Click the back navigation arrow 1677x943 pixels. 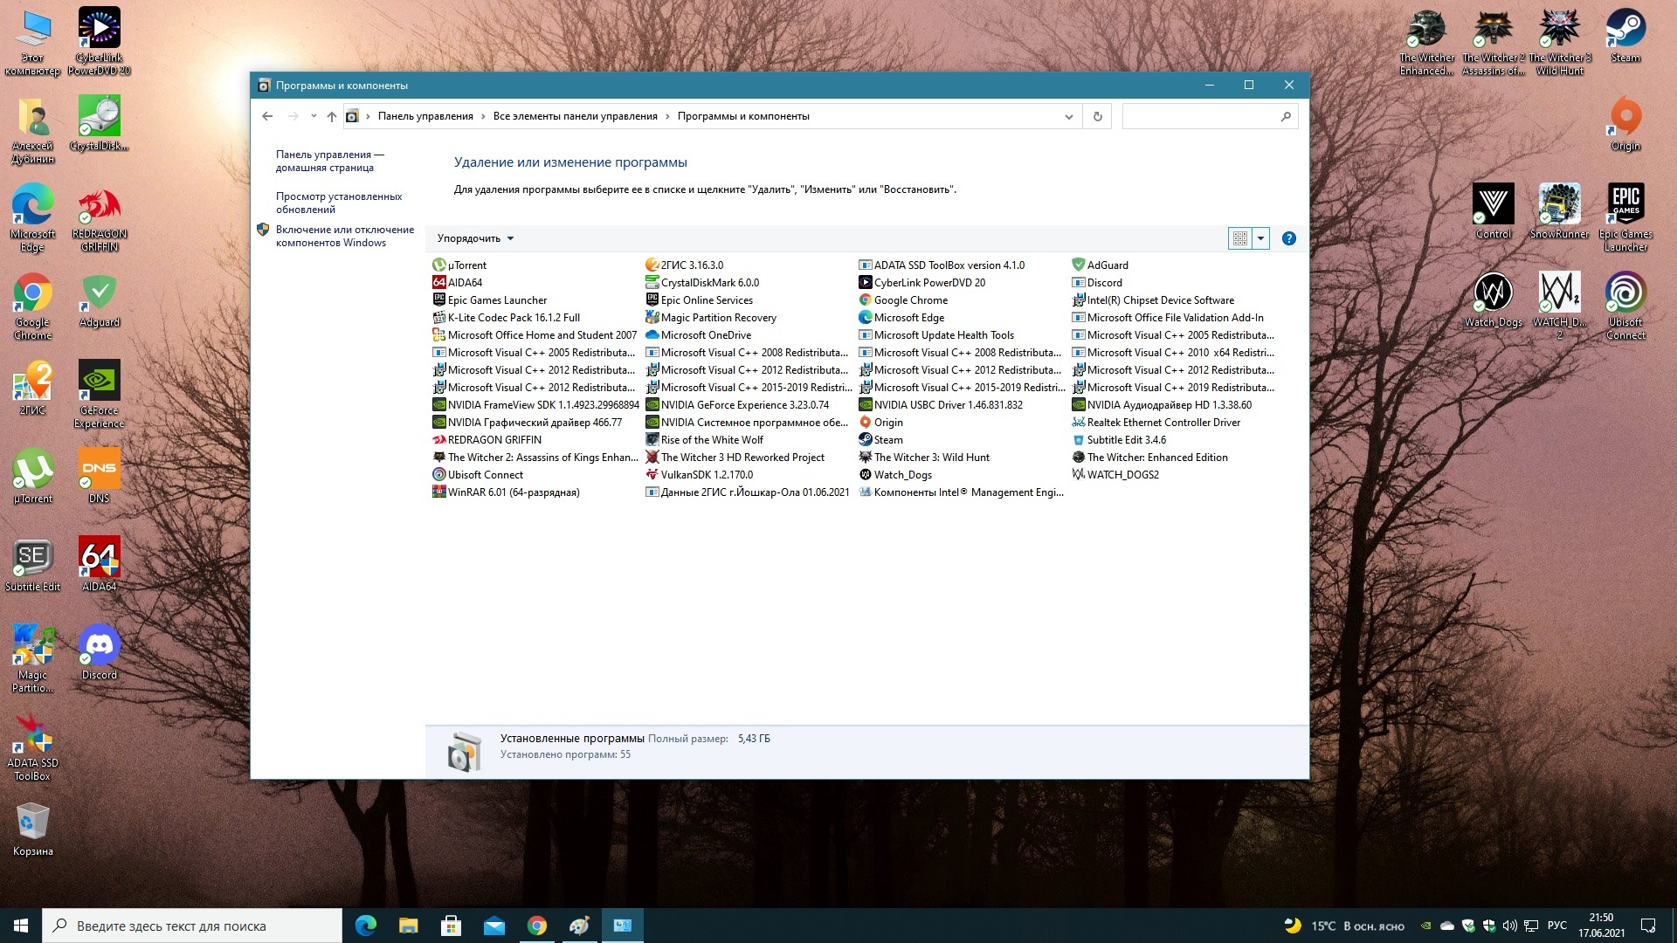(x=267, y=116)
